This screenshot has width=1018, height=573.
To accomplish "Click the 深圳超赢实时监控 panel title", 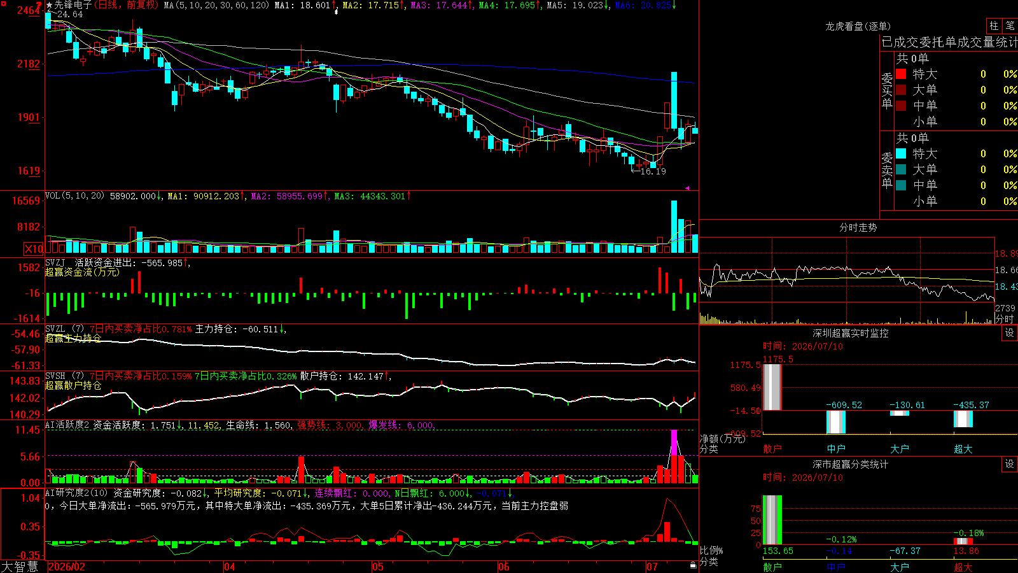I will click(x=850, y=333).
